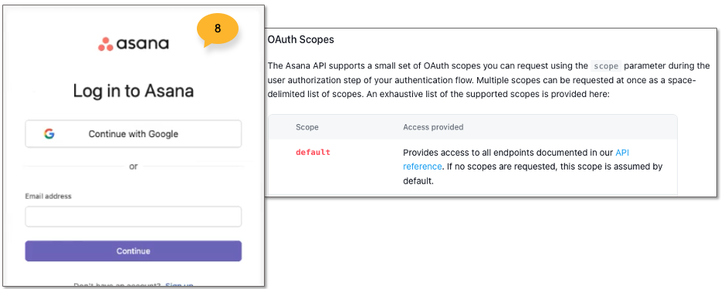The width and height of the screenshot is (721, 289).
Task: Select the OAuth Scopes heading
Action: [301, 40]
